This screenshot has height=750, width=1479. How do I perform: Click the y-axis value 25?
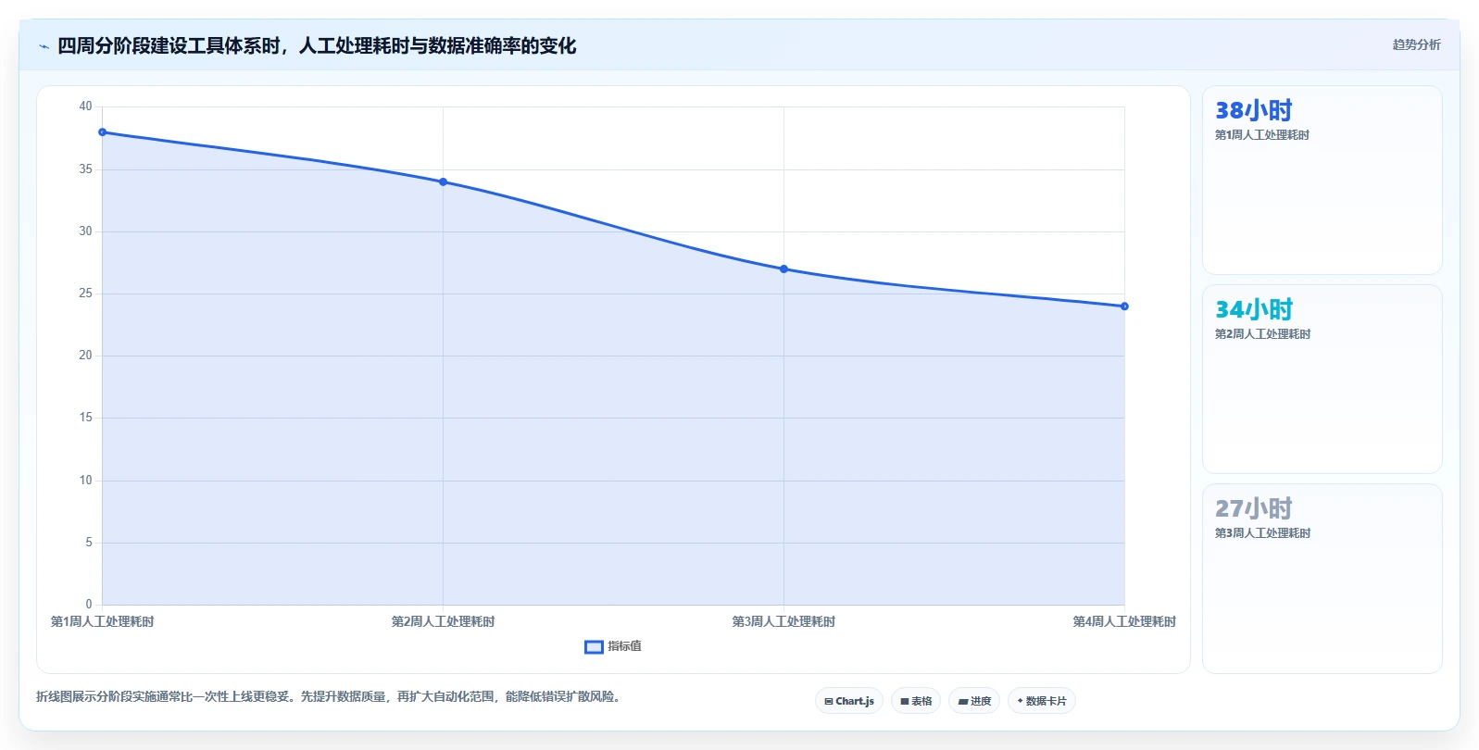pyautogui.click(x=85, y=294)
